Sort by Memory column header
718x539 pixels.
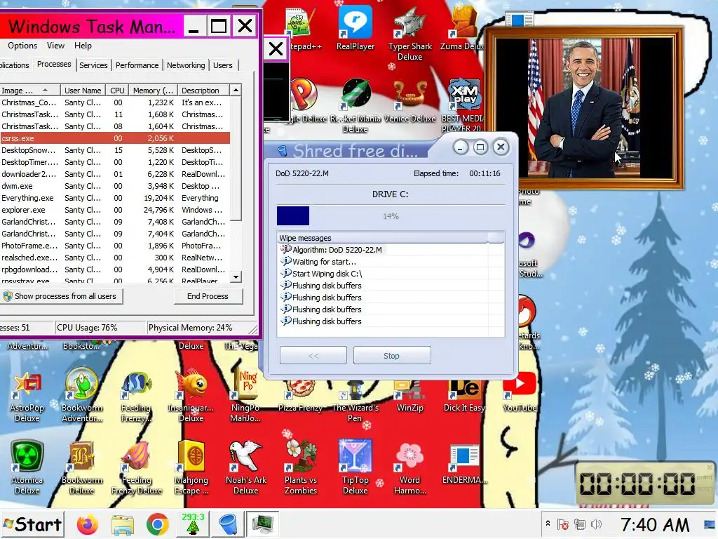pos(153,91)
